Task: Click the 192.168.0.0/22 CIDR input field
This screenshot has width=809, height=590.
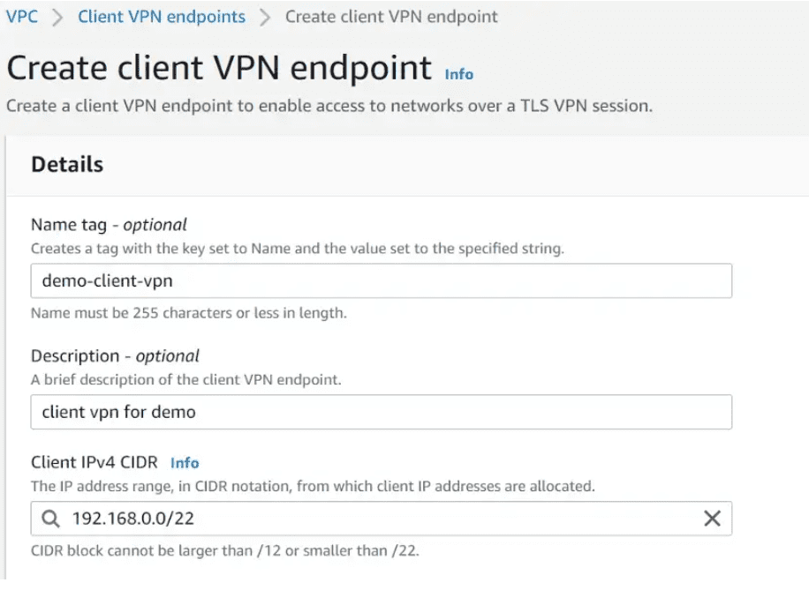Action: [x=381, y=518]
